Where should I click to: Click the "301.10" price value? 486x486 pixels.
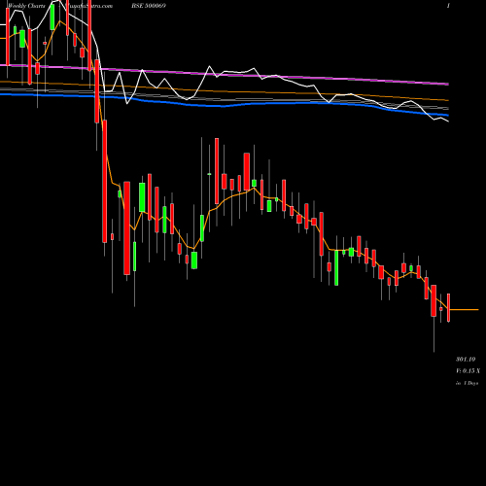click(466, 359)
